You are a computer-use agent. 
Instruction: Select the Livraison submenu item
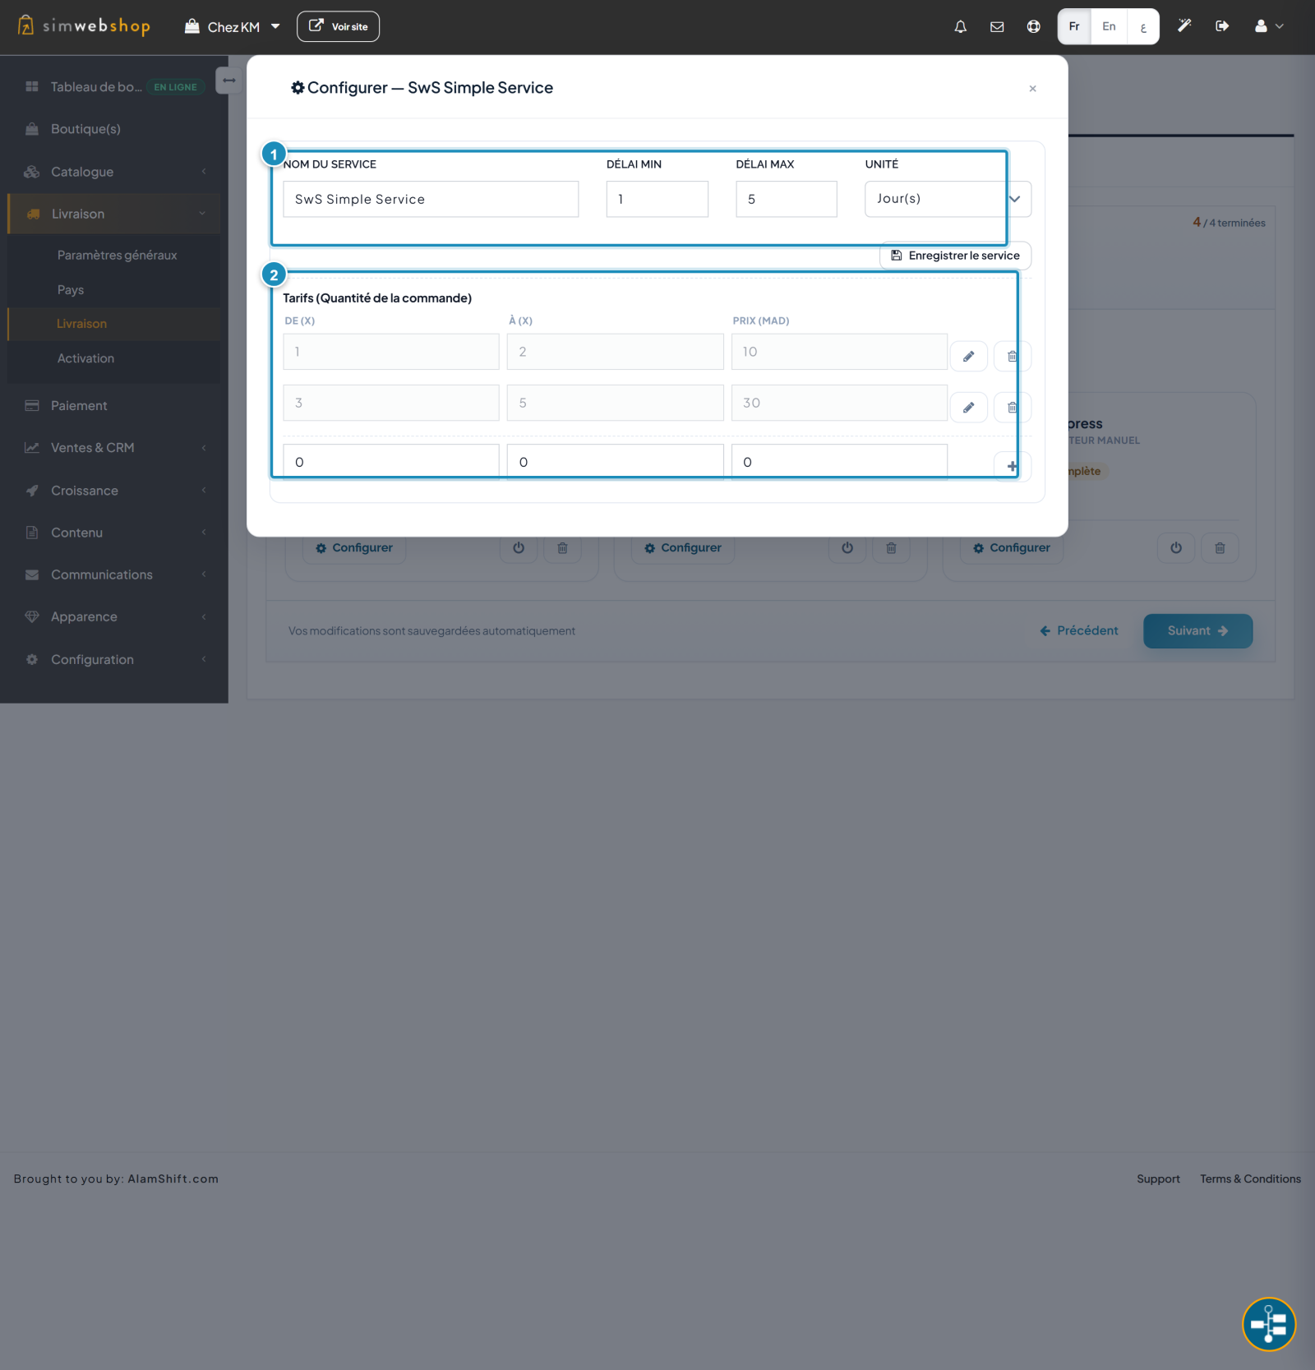pyautogui.click(x=81, y=324)
